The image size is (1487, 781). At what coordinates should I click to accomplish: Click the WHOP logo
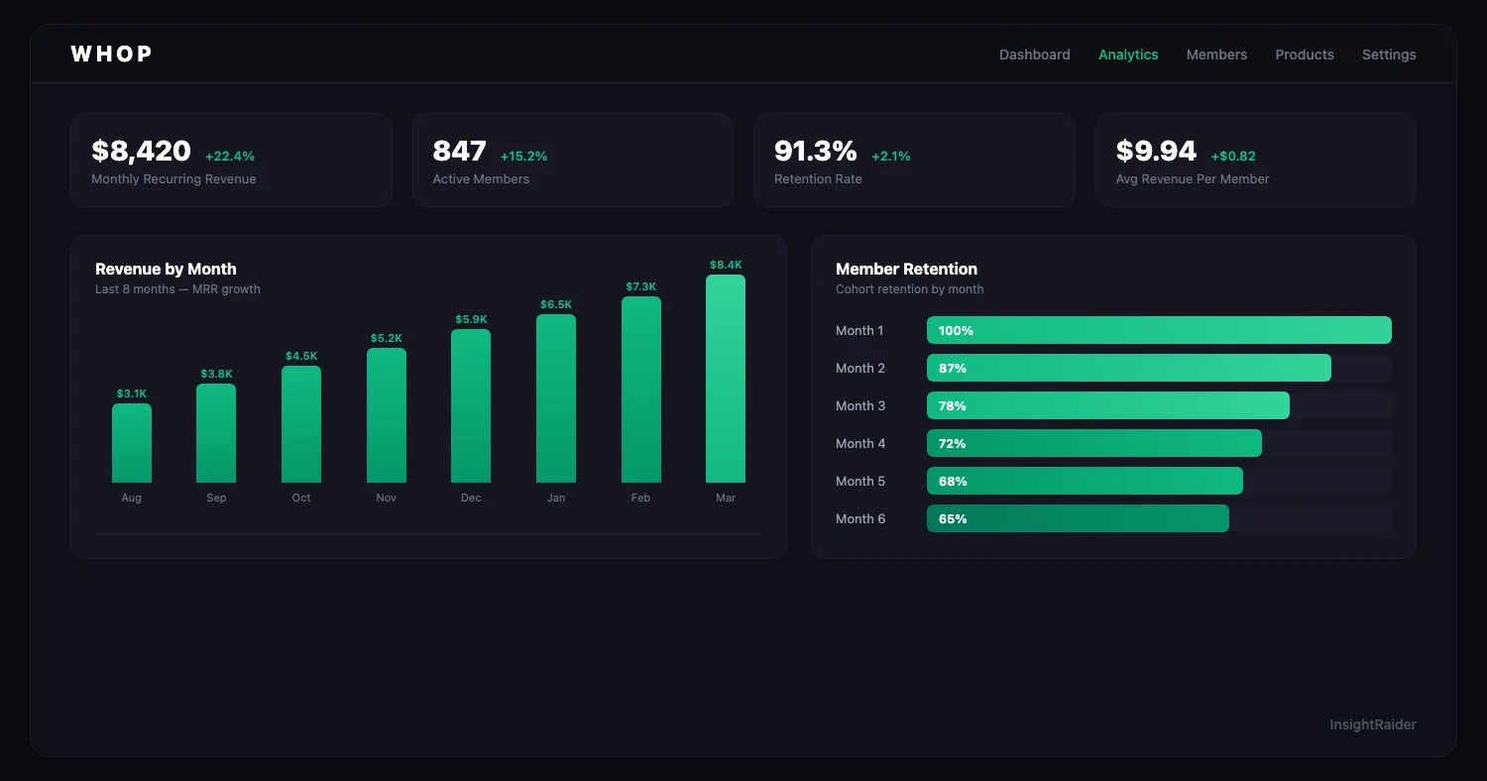[x=111, y=54]
